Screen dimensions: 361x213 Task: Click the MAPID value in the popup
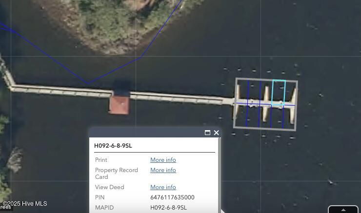[x=168, y=208]
